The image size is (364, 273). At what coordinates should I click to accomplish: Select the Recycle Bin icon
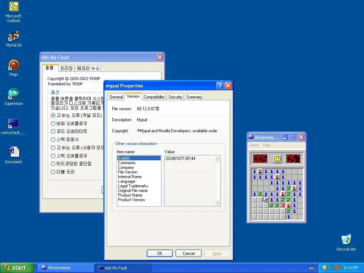(x=346, y=242)
